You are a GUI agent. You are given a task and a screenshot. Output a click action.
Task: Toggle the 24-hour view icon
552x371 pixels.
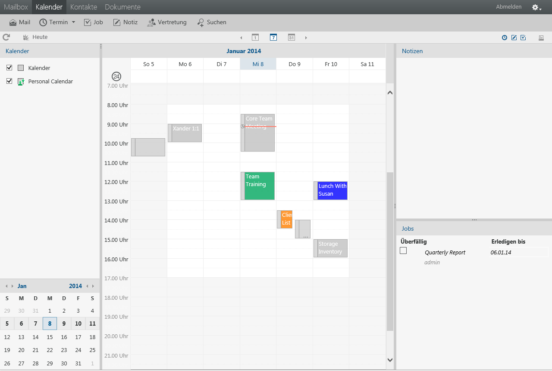tap(116, 76)
